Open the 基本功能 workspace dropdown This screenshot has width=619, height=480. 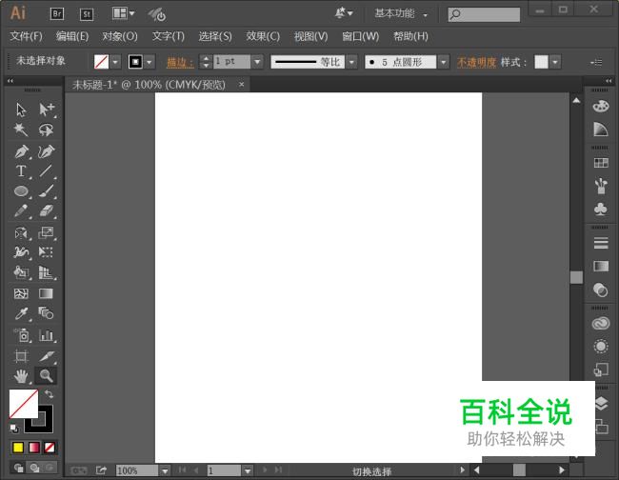click(400, 13)
